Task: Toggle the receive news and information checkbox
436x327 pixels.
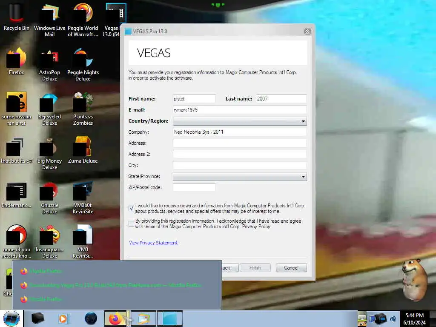Action: tap(131, 208)
